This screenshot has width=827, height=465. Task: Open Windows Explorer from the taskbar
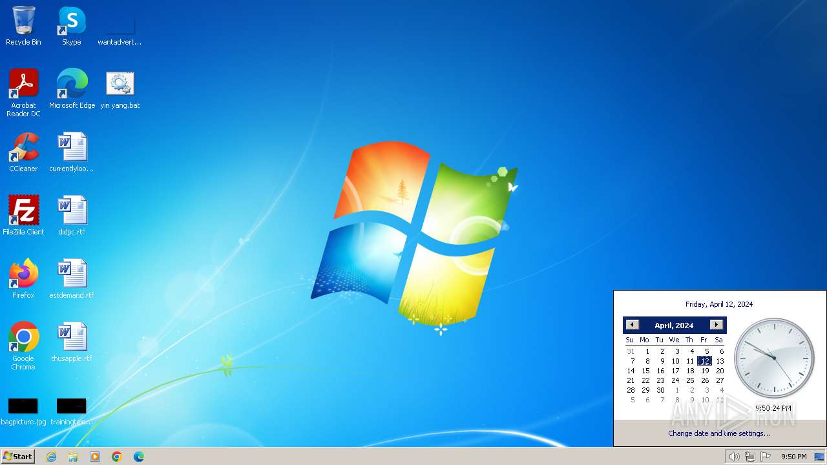[x=73, y=457]
